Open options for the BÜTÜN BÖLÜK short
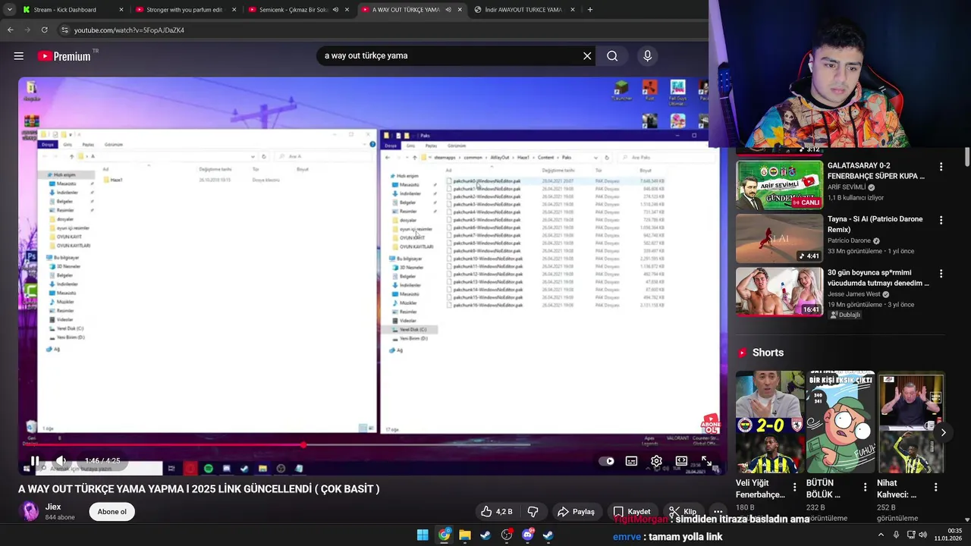The height and width of the screenshot is (546, 971). tap(866, 488)
